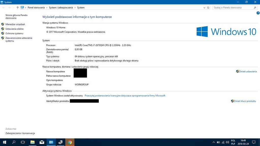This screenshot has height=146, width=260.
Task: Click the help question mark icon
Action: 258,13
